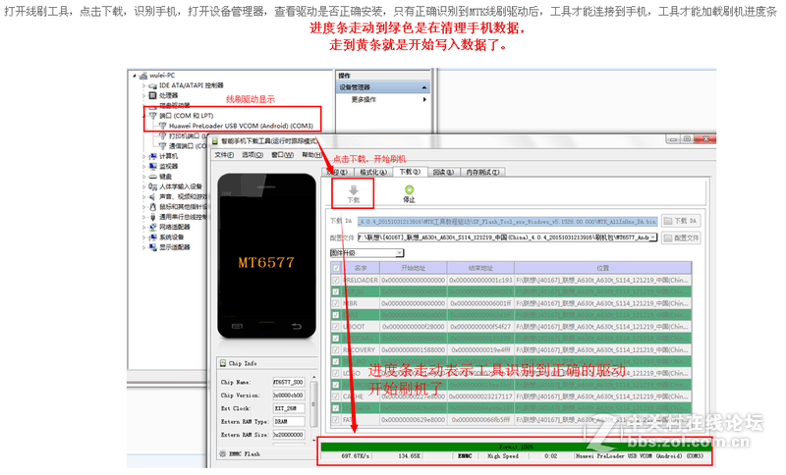Image resolution: width=786 pixels, height=475 pixels.
Task: Open the 文件(F) menu
Action: click(x=224, y=155)
